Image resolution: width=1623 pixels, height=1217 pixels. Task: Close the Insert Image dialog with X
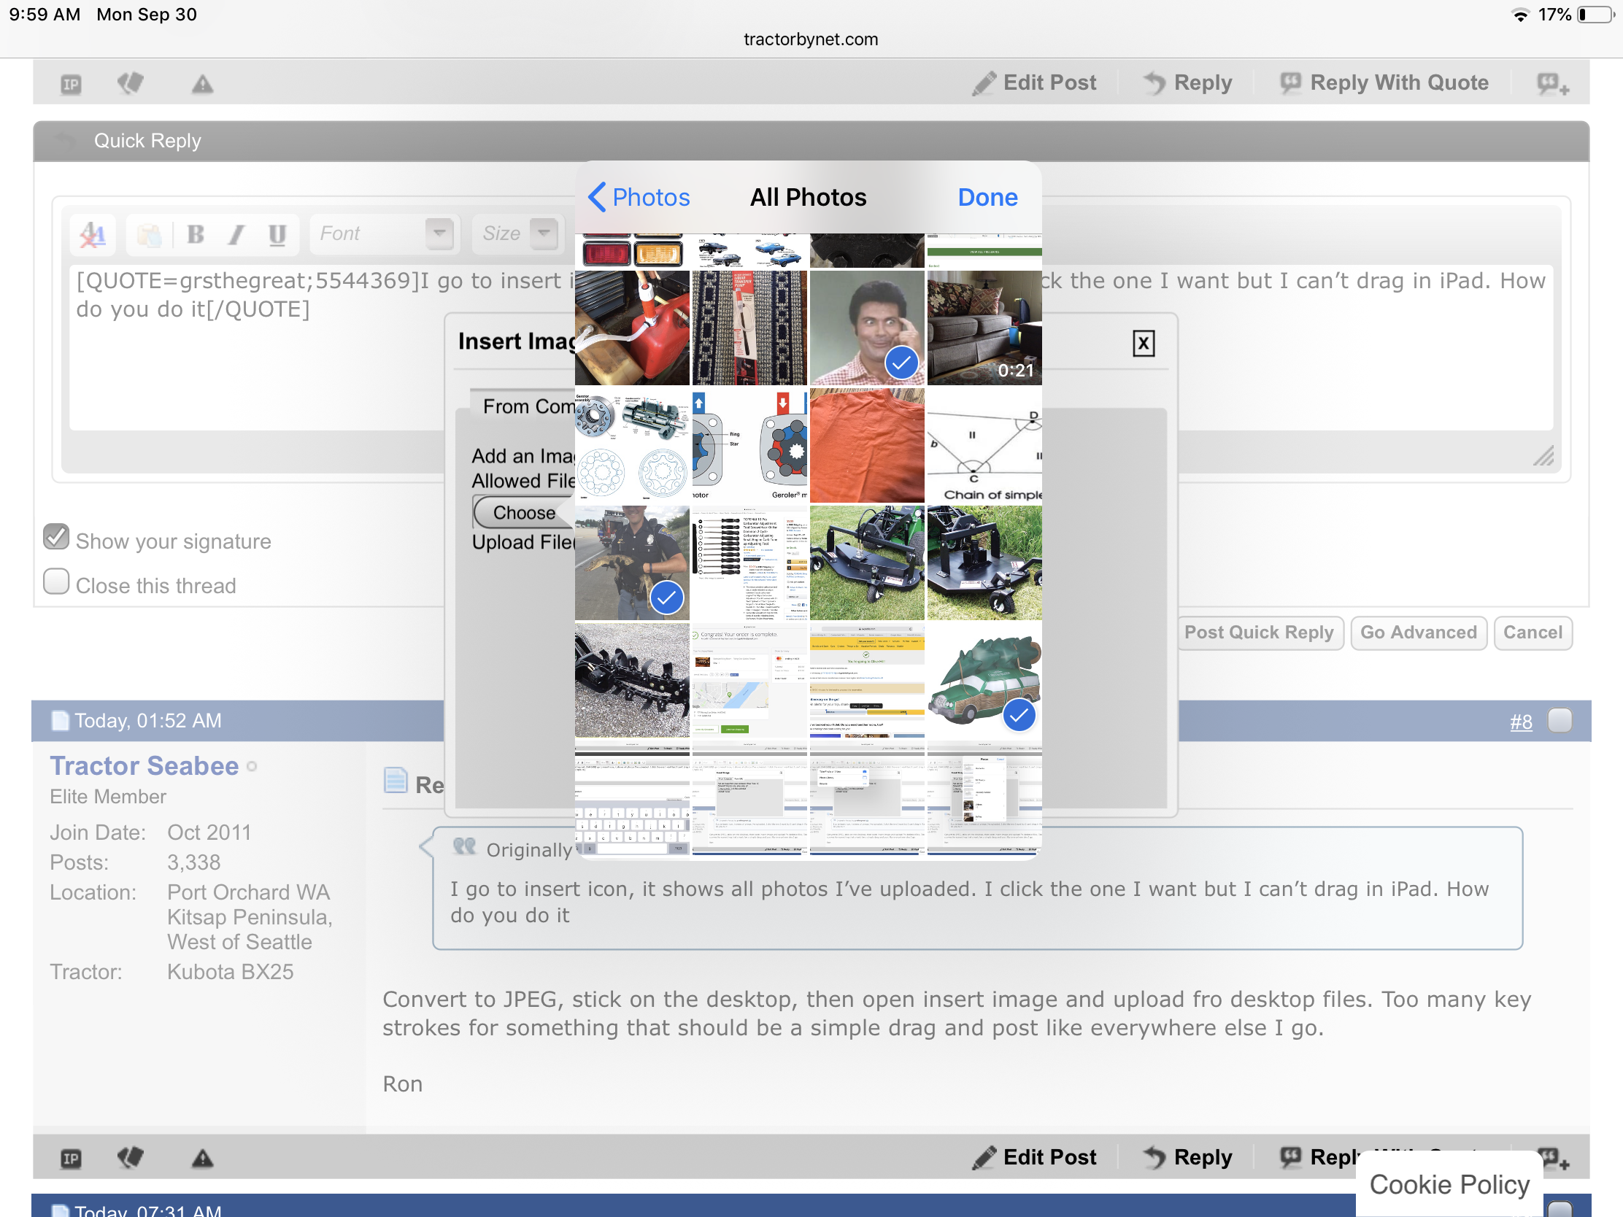[1142, 344]
